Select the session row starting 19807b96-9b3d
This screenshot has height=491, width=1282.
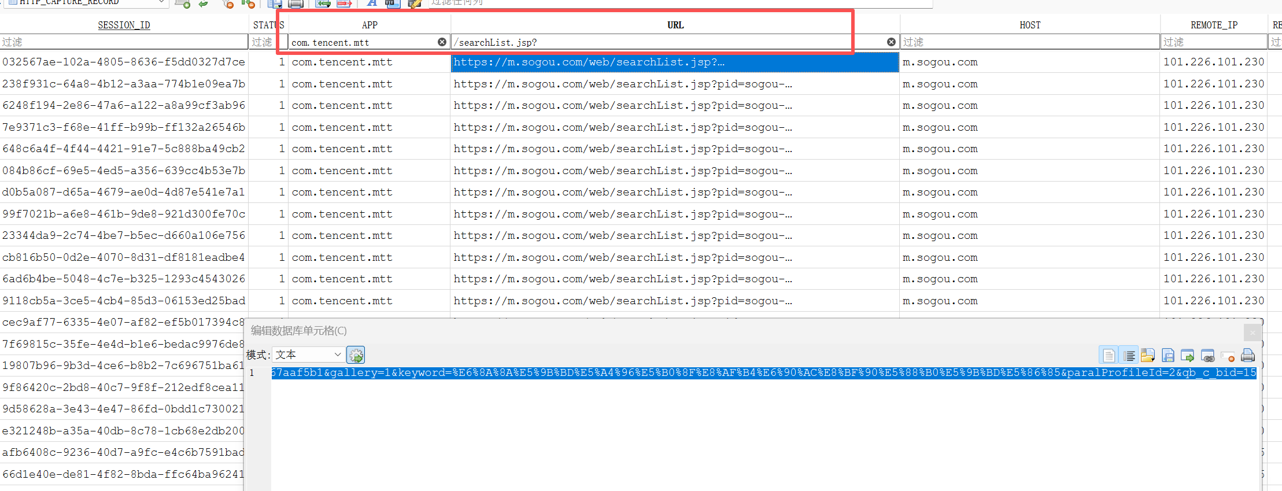[x=123, y=366]
